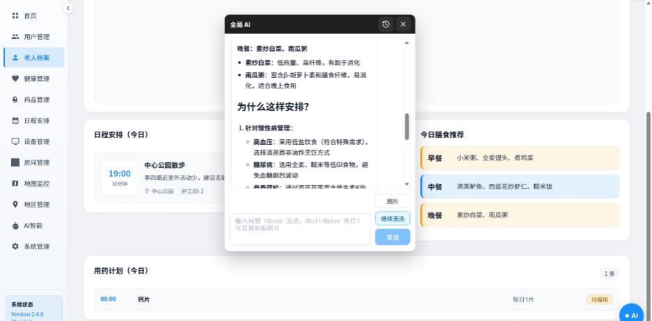Click the 待服用 status tag
This screenshot has height=321, width=652.
(600, 299)
